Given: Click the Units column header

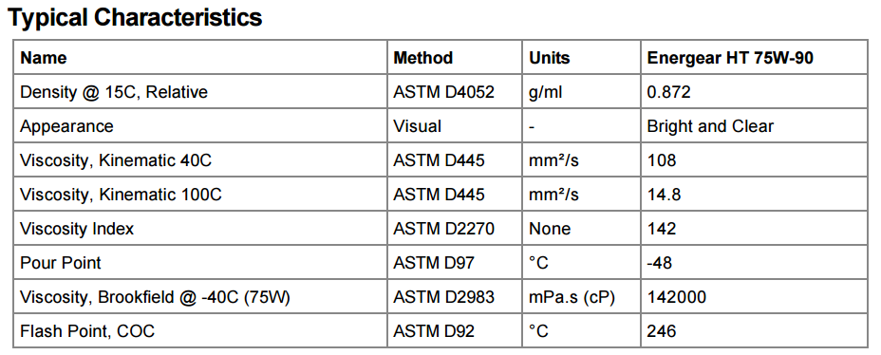Looking at the screenshot, I should coord(550,58).
